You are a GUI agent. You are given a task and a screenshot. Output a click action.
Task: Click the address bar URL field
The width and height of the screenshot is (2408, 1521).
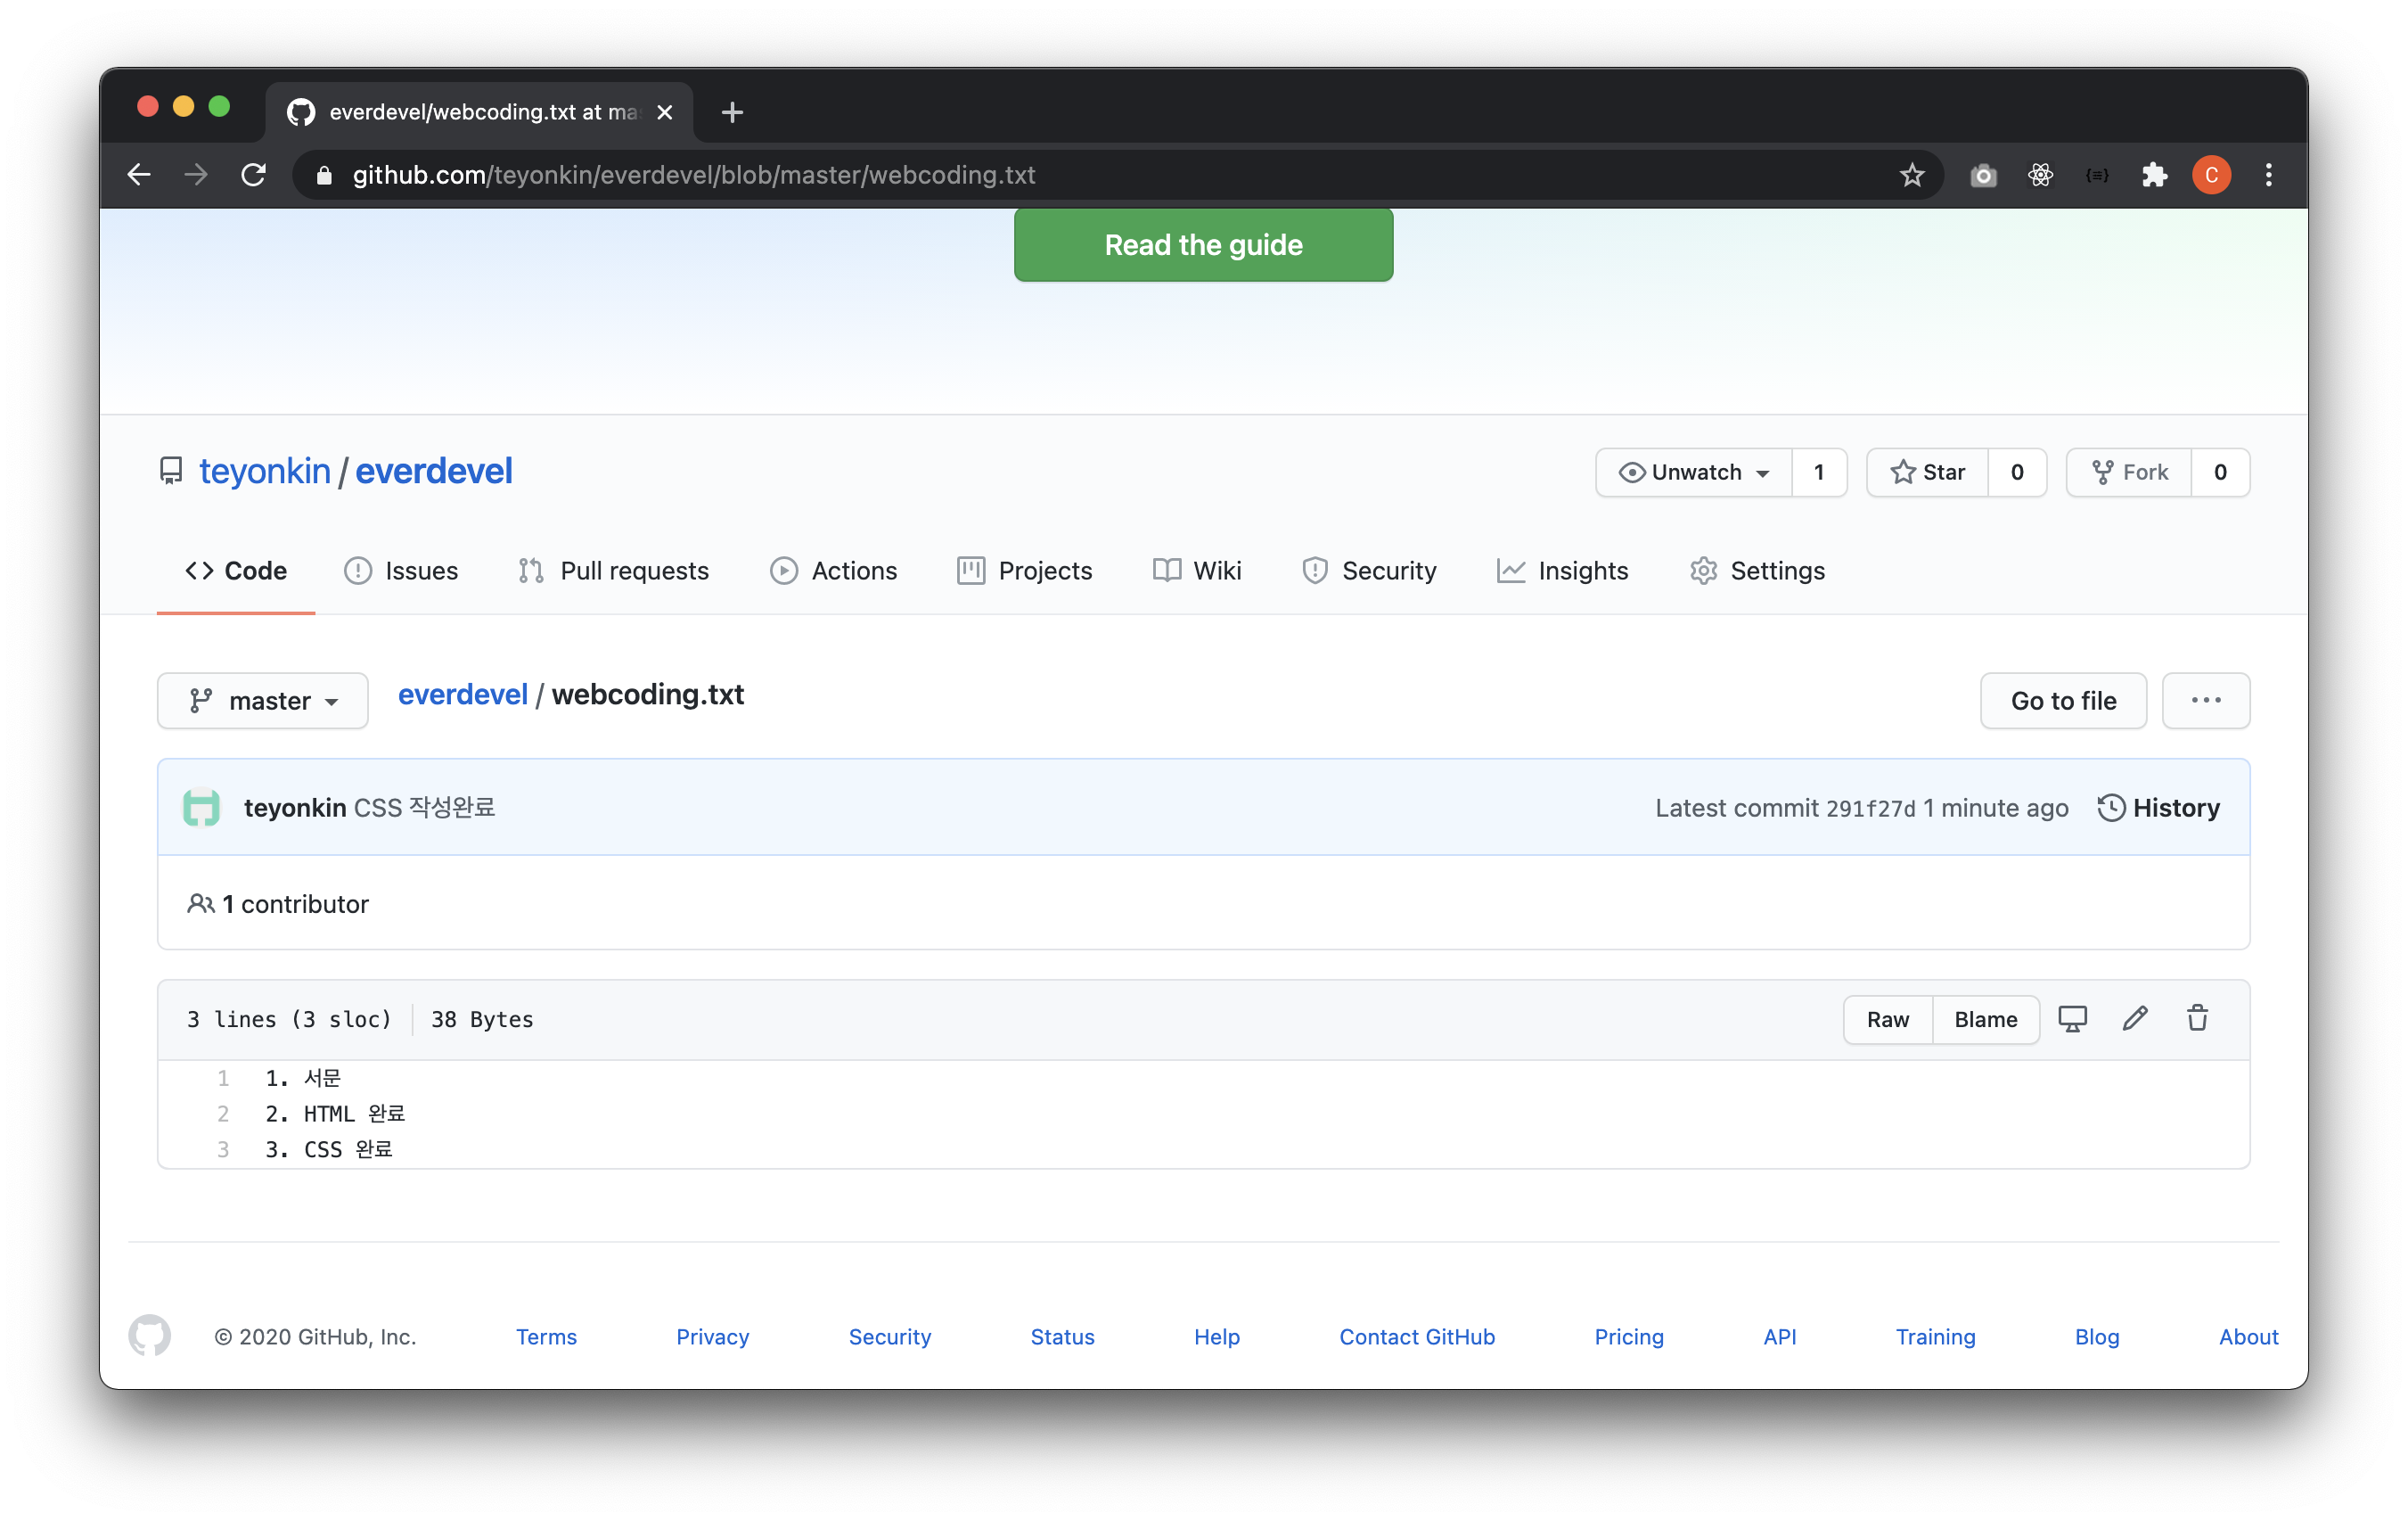coord(1118,175)
